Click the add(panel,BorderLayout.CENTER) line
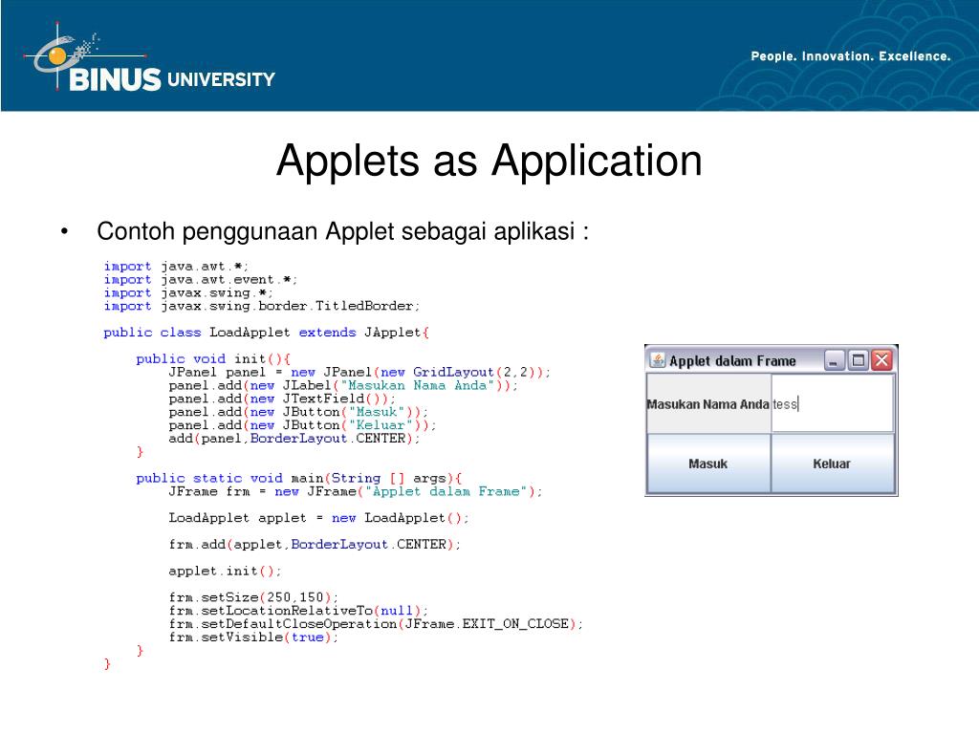979x734 pixels. coord(294,438)
